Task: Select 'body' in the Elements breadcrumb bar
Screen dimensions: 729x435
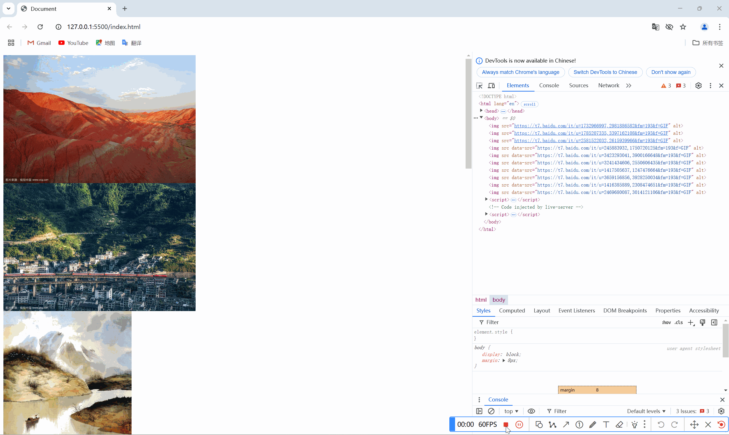Action: pyautogui.click(x=498, y=300)
